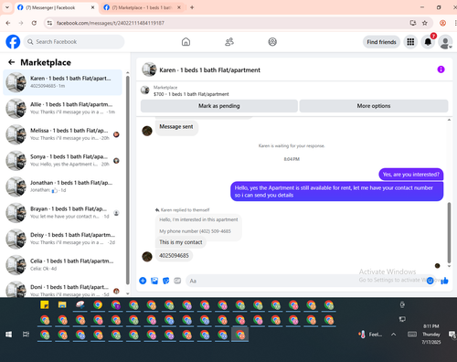457x362 pixels.
Task: Switch to Messenger | Facebook browser tab
Action: tap(56, 7)
